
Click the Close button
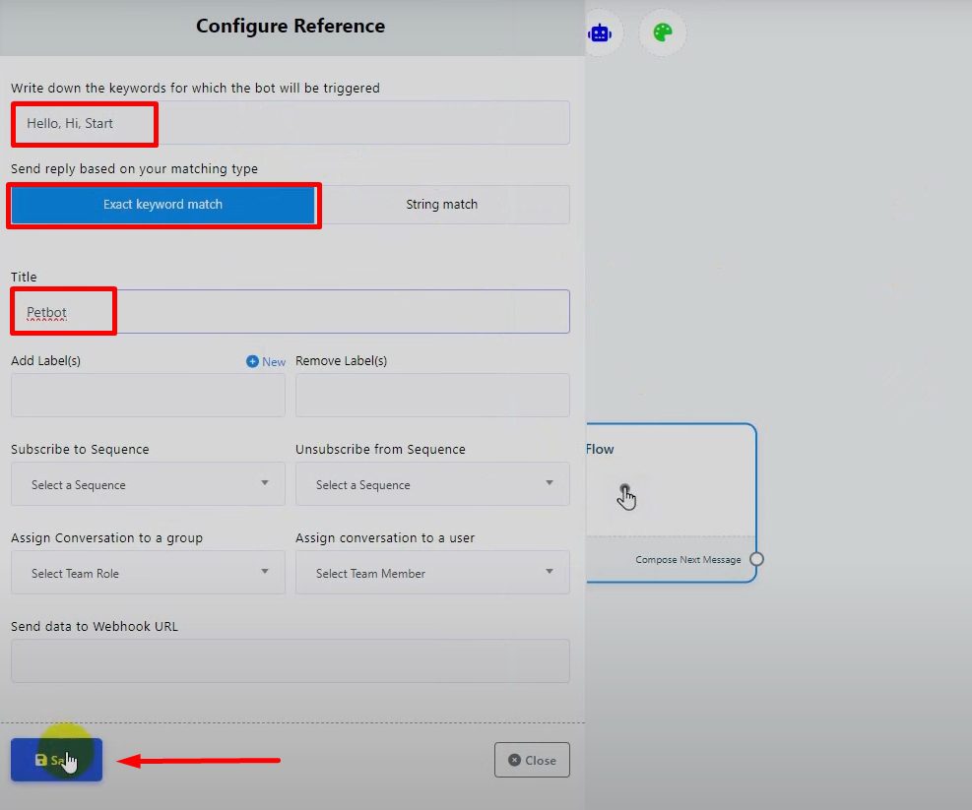click(532, 760)
